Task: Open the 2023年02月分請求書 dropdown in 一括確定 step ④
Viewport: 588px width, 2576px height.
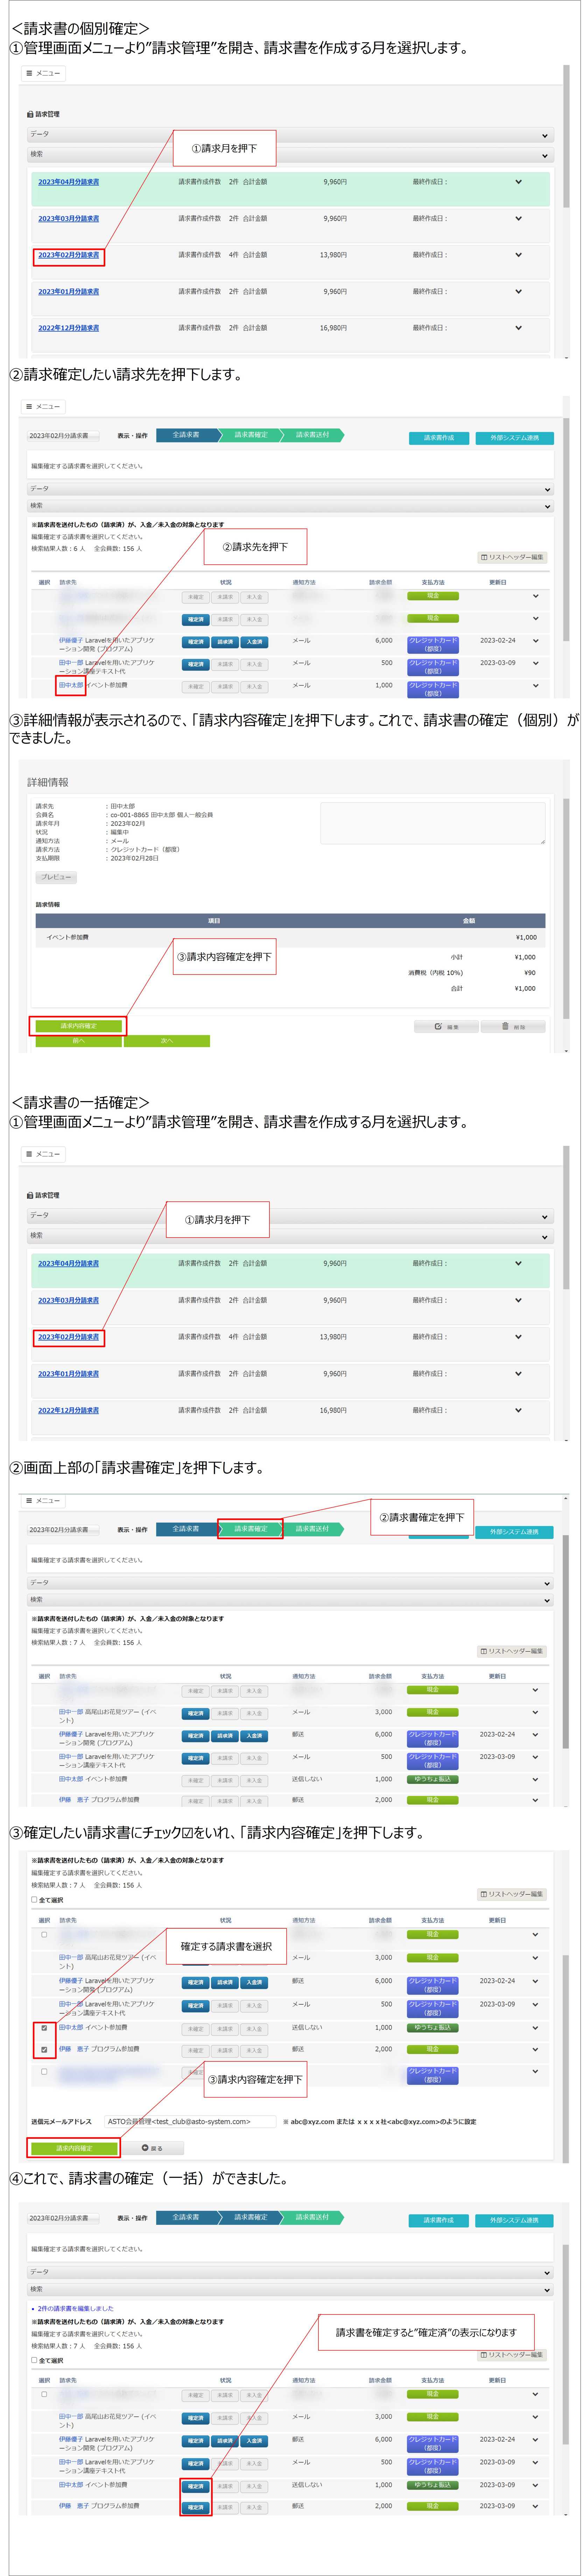Action: point(64,2217)
